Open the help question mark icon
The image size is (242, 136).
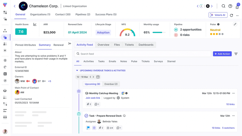click(x=230, y=6)
